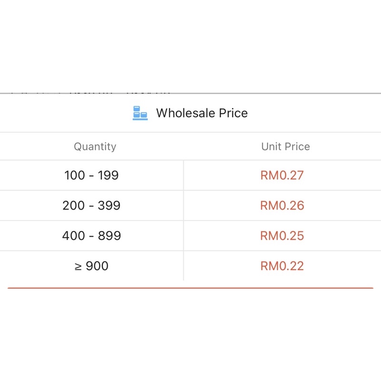
Task: Click the ≥ symbol before 900
Action: (x=78, y=267)
